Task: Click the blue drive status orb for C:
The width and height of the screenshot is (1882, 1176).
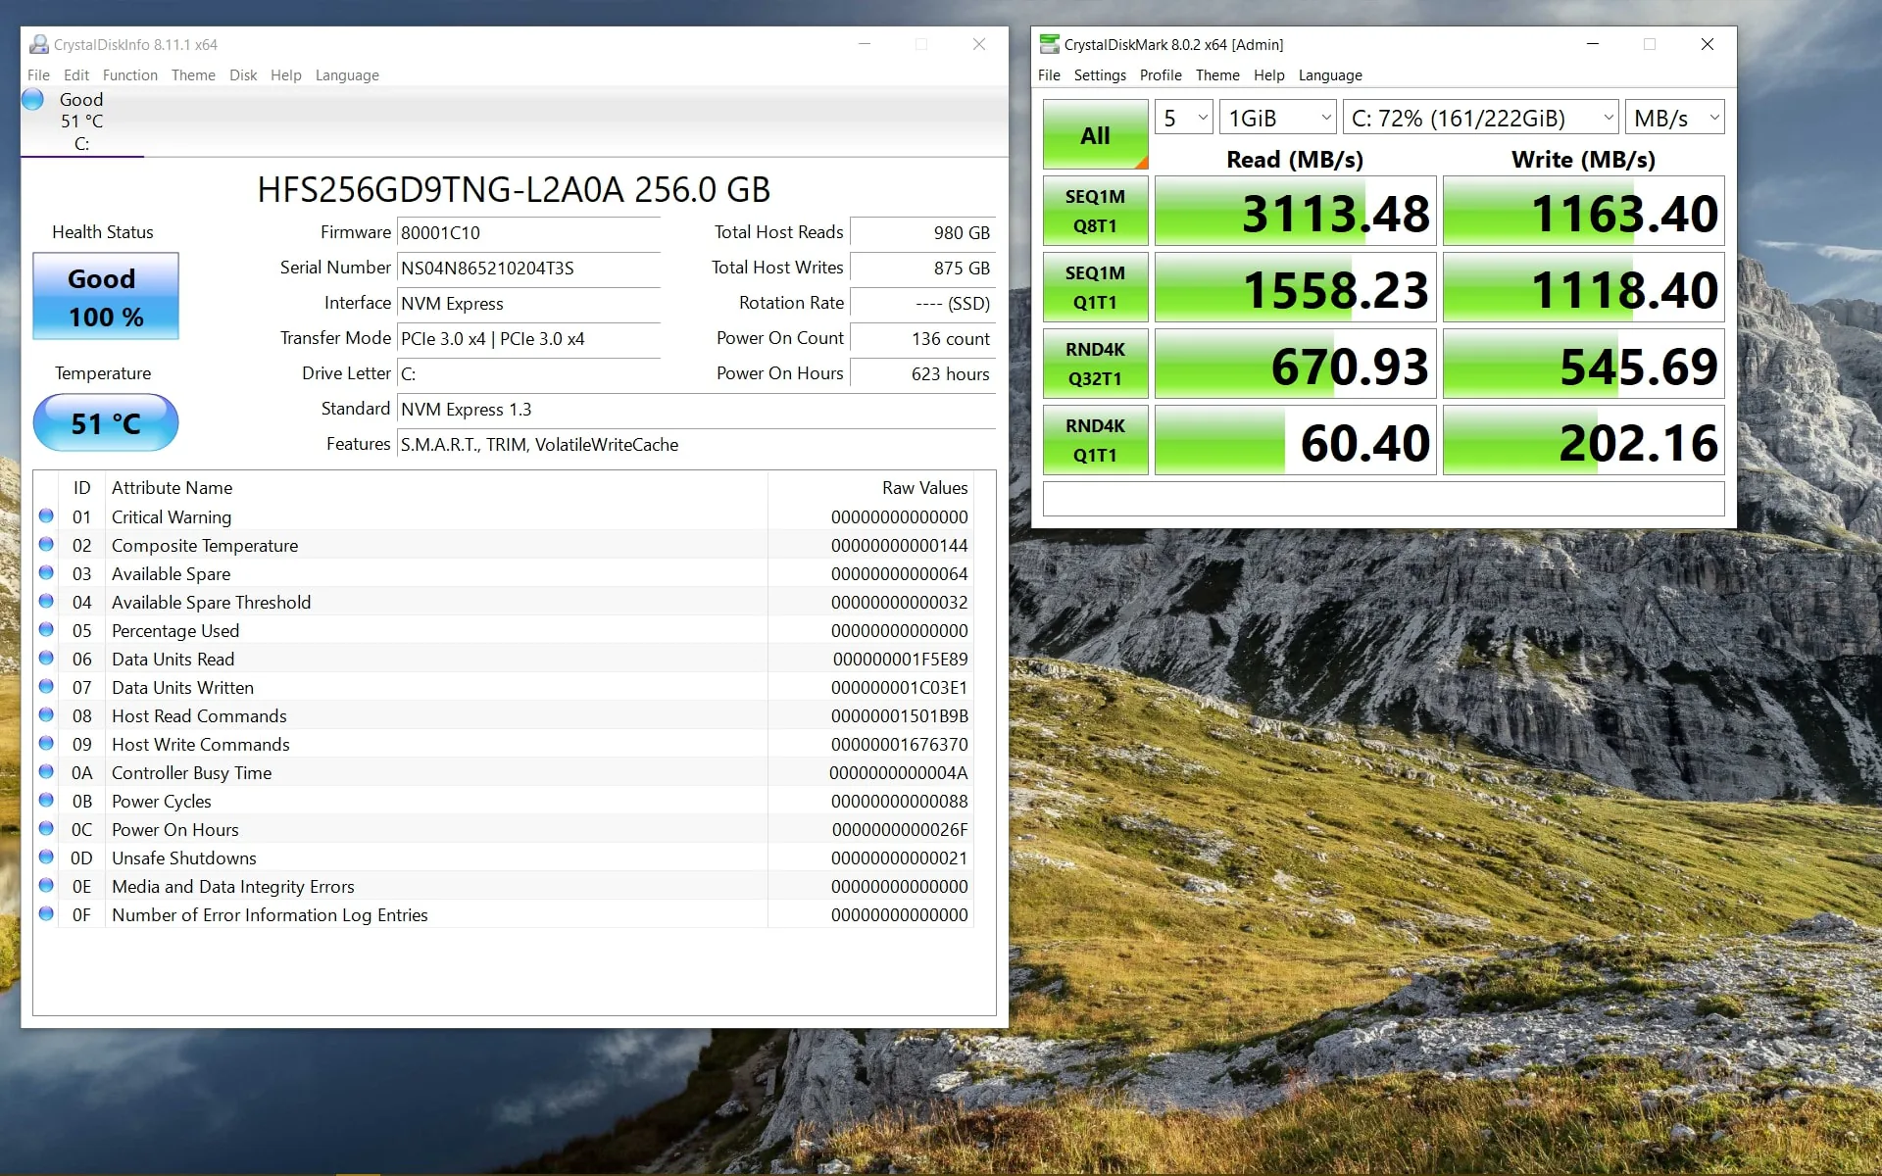Action: point(33,99)
